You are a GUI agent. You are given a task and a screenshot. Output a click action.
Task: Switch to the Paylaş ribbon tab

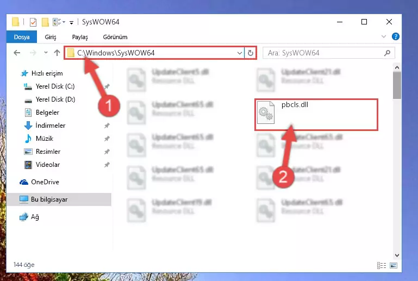coord(80,37)
